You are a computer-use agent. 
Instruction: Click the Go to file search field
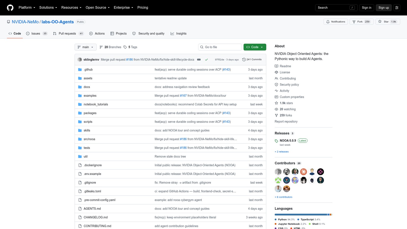(220, 47)
